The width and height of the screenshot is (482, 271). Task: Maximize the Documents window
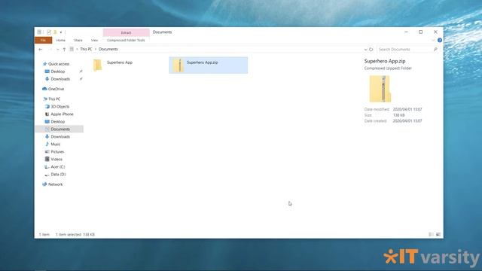(420, 32)
